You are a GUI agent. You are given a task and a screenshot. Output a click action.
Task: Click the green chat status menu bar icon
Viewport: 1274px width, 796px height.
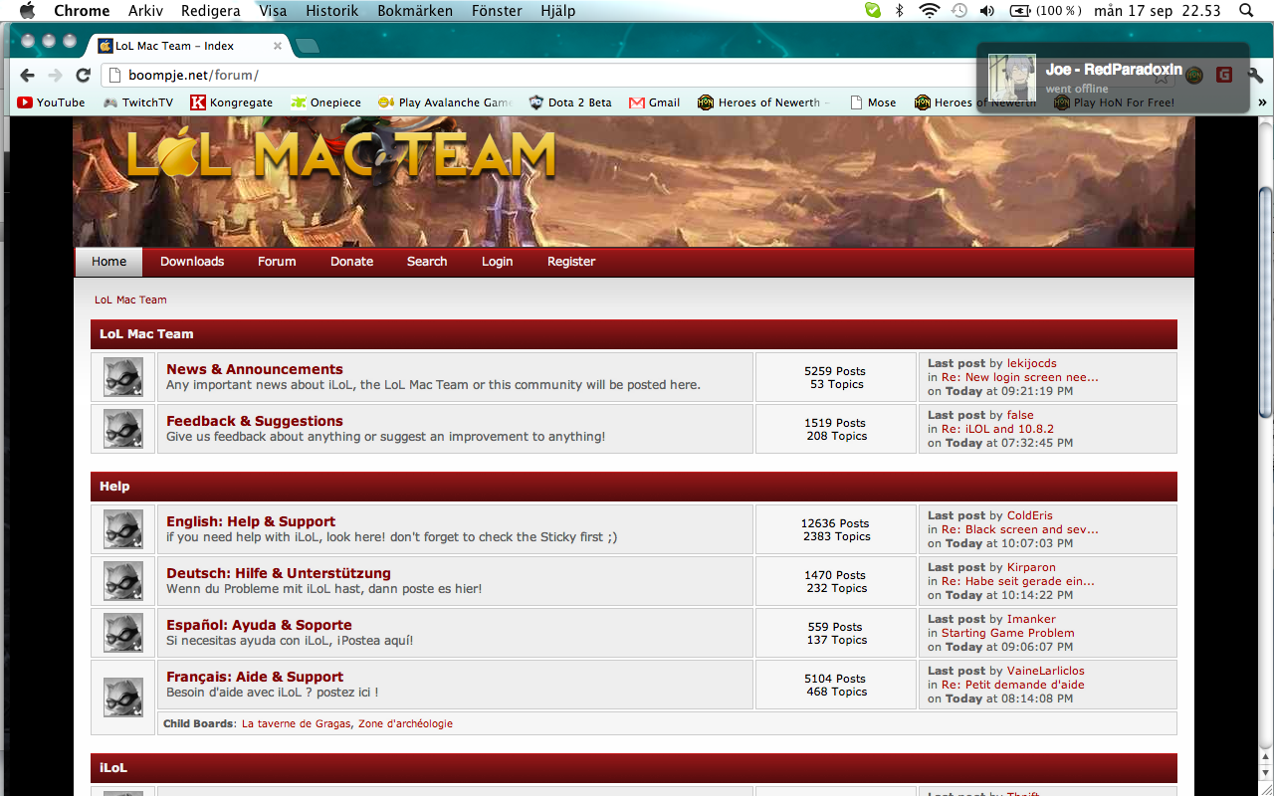tap(873, 11)
